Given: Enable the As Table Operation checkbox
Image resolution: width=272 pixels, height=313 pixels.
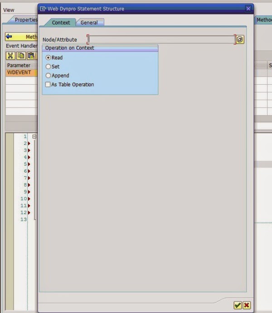Looking at the screenshot, I should tap(49, 85).
